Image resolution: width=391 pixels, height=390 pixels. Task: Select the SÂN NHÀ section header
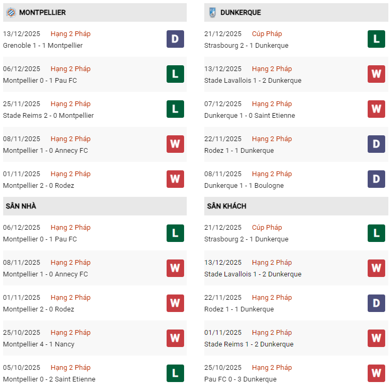[21, 206]
